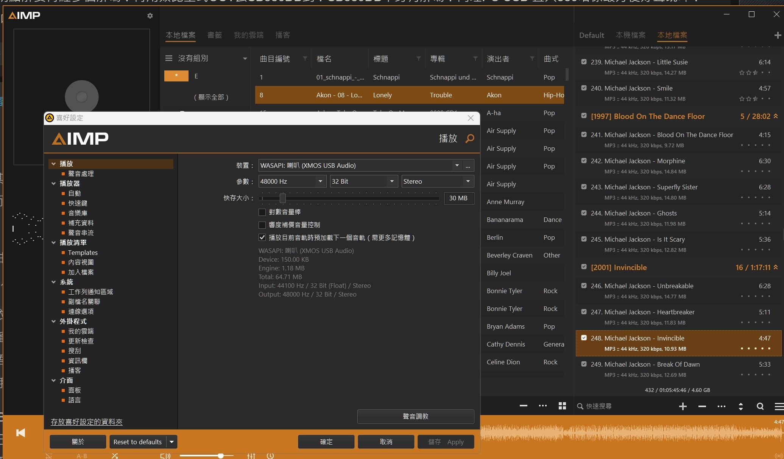Open music library ellipsis menu
This screenshot has height=459, width=784.
pos(543,406)
